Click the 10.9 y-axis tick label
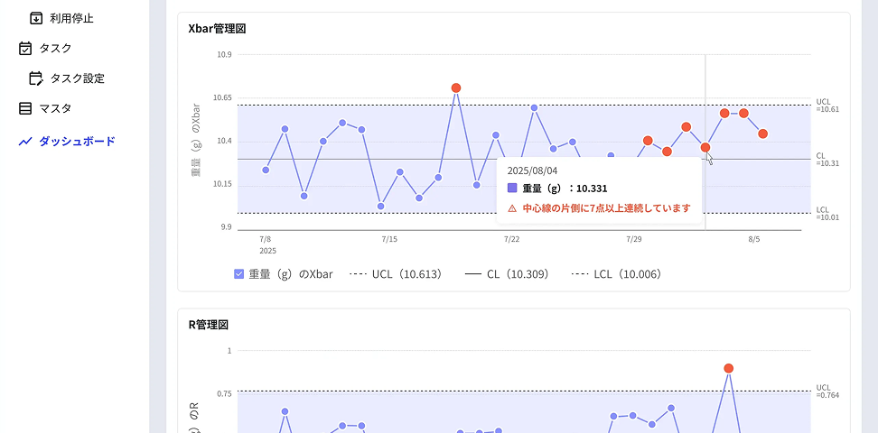Viewport: 878px width, 433px height. point(225,55)
